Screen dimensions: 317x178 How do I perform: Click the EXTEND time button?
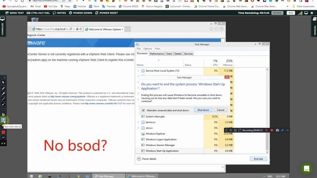click(x=277, y=13)
